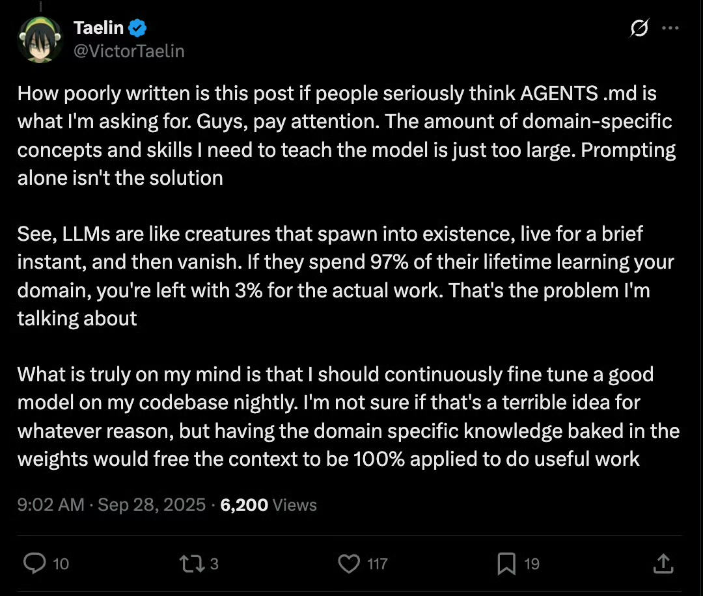Click the repost count of 3
Viewport: 703px width, 596px height.
[214, 564]
